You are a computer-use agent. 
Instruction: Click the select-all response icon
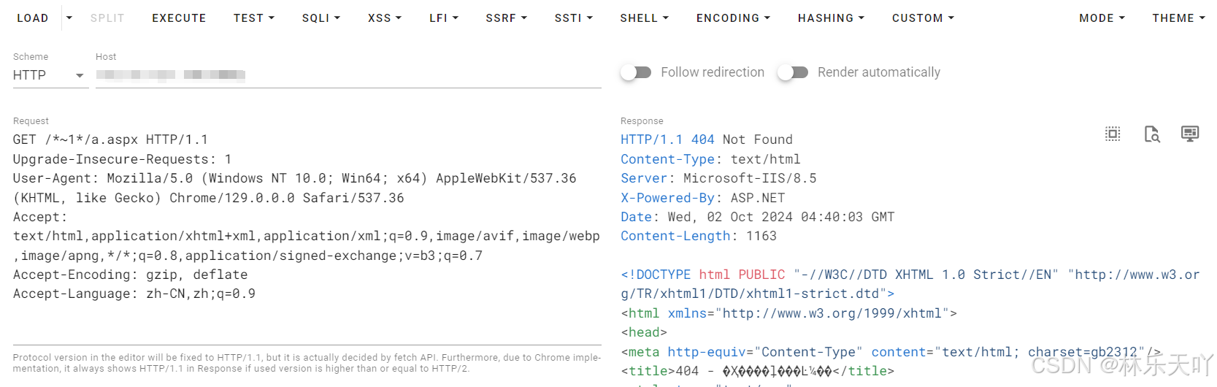pos(1113,134)
